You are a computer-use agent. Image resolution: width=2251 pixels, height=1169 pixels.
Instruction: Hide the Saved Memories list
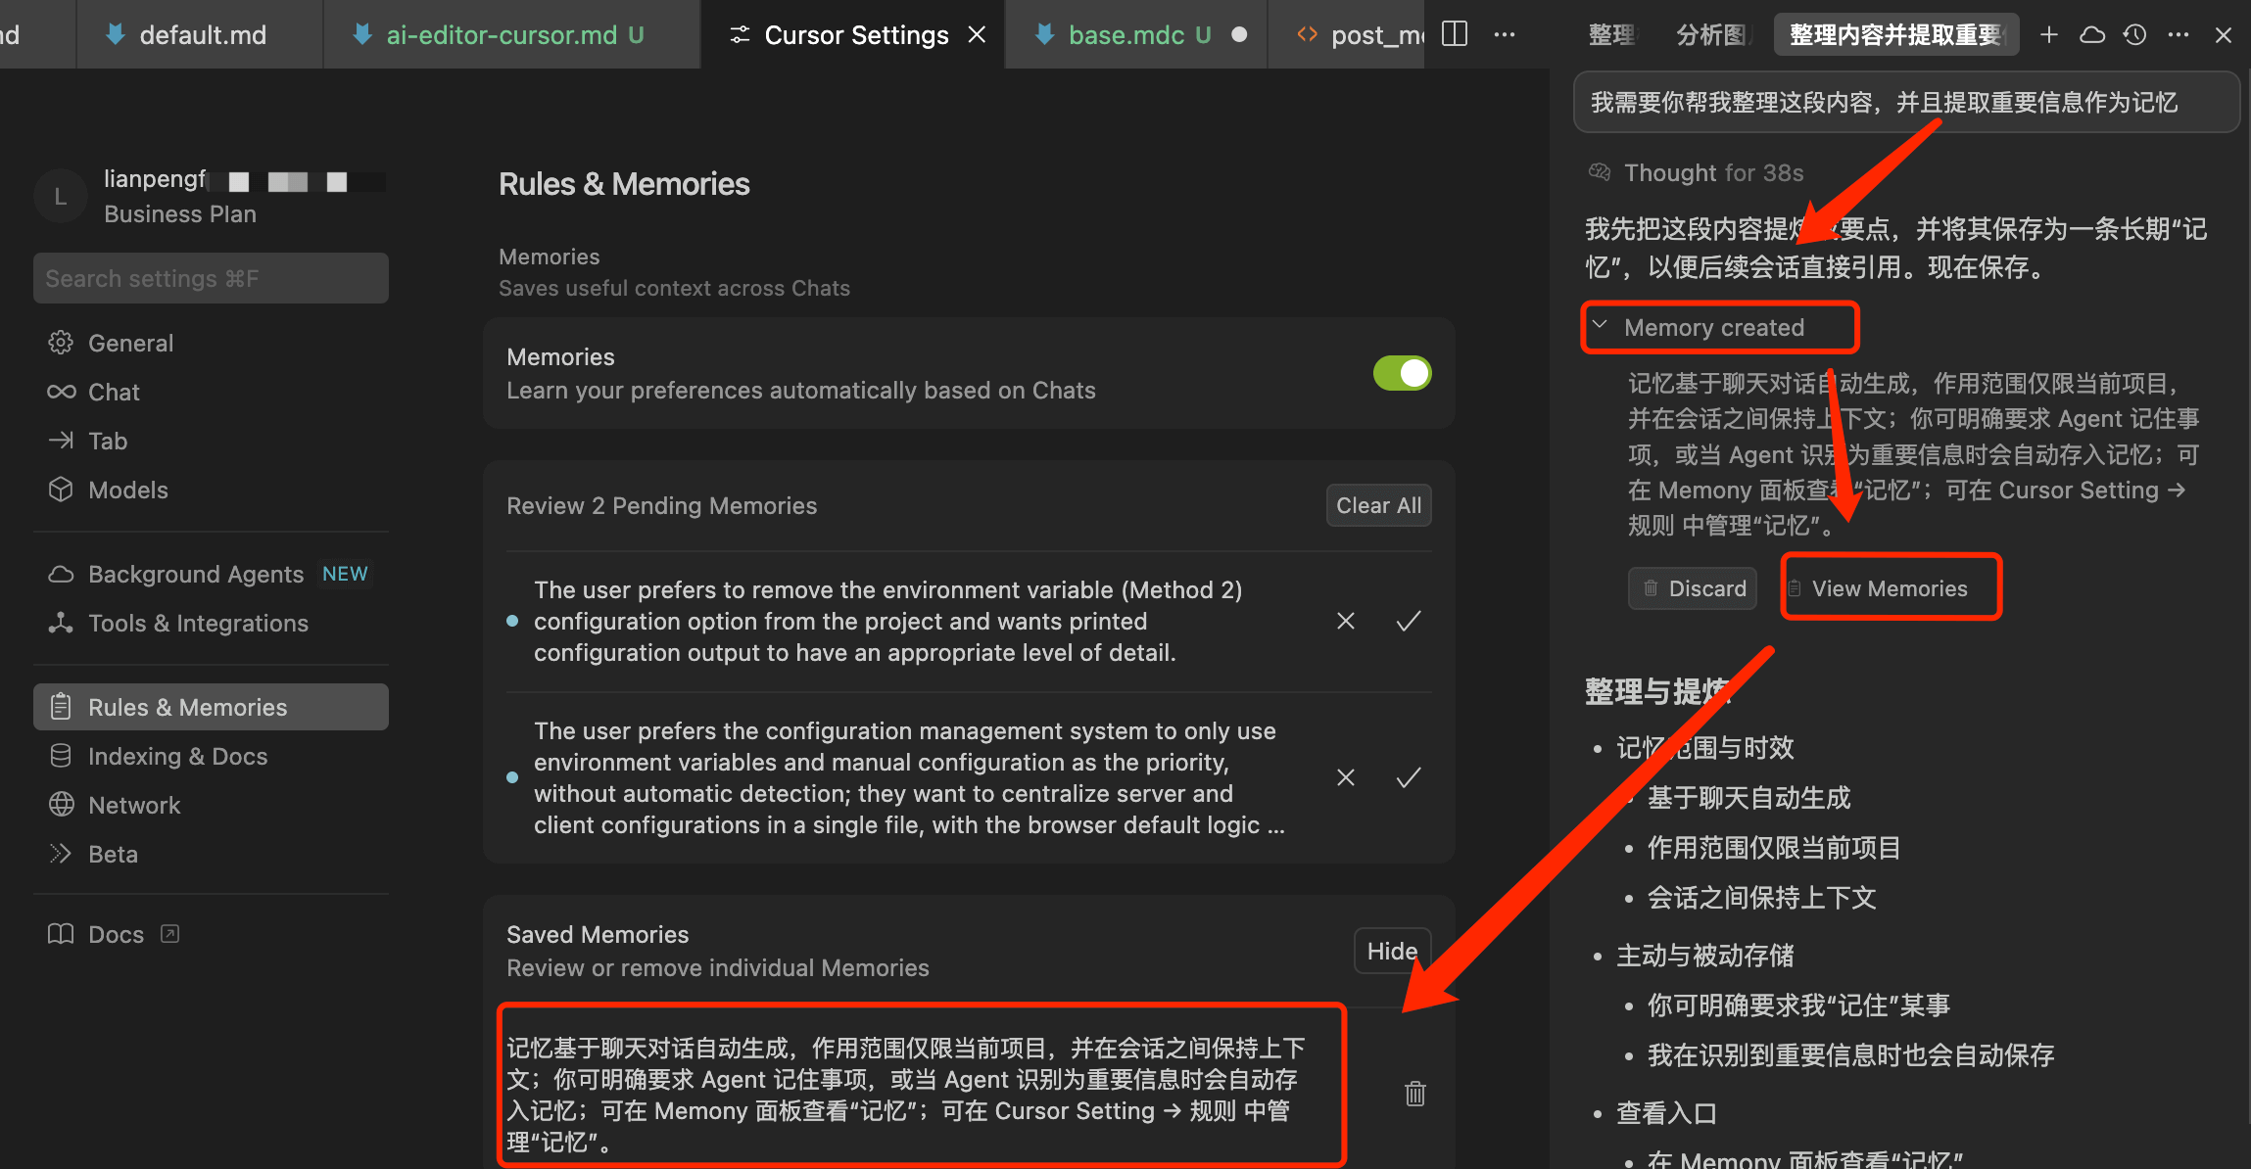[1392, 951]
